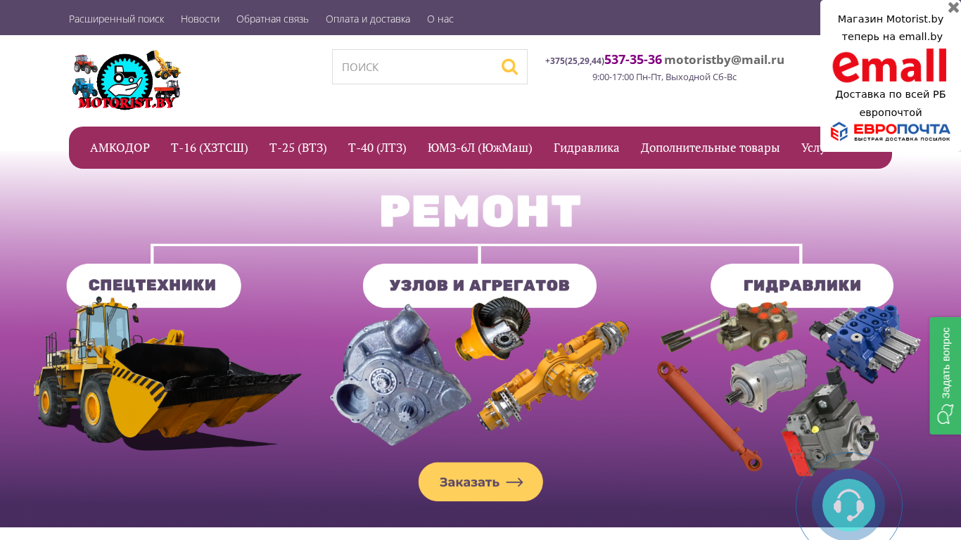Open the emall logo link
This screenshot has height=540, width=961.
point(890,66)
